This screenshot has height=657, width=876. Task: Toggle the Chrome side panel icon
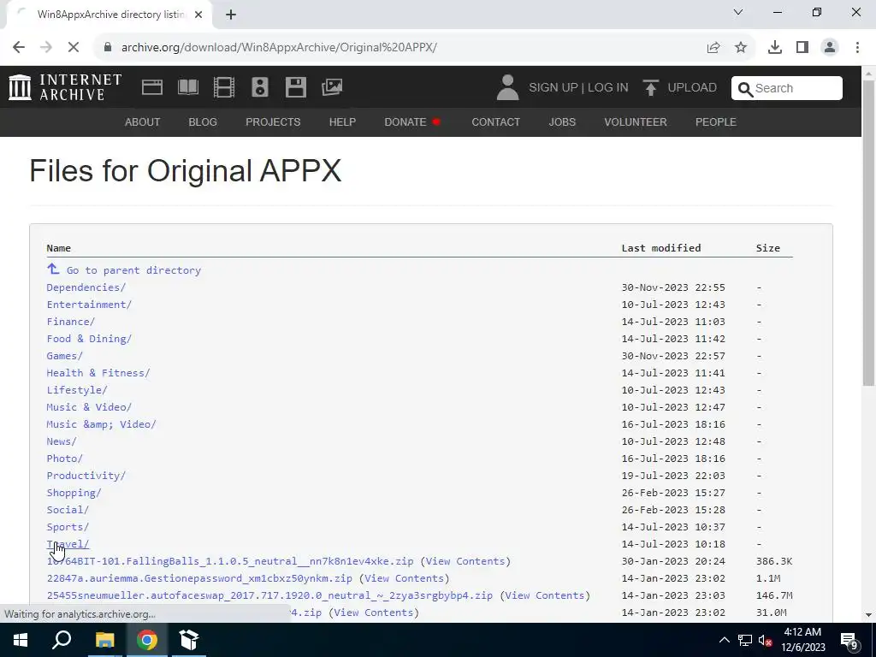(802, 48)
